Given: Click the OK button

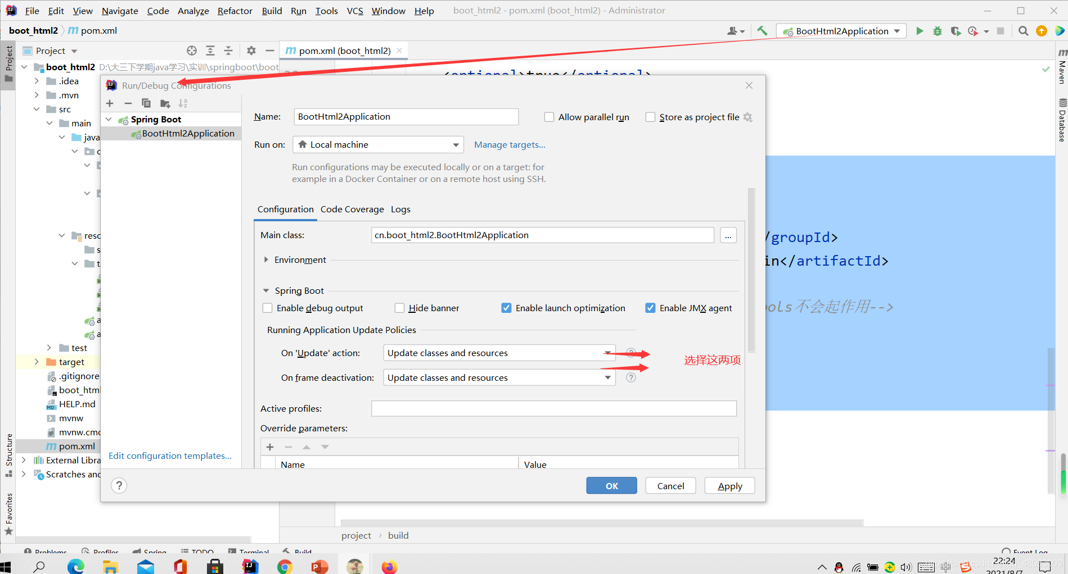Looking at the screenshot, I should 611,486.
